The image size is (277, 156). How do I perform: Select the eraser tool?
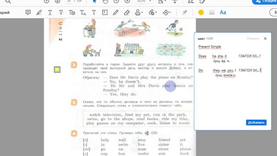coord(127,13)
